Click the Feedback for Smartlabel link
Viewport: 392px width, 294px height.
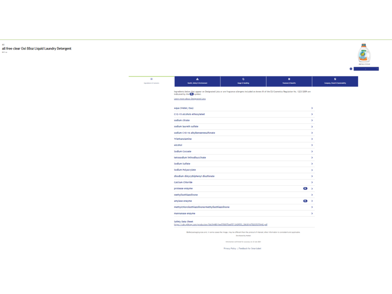[250, 248]
